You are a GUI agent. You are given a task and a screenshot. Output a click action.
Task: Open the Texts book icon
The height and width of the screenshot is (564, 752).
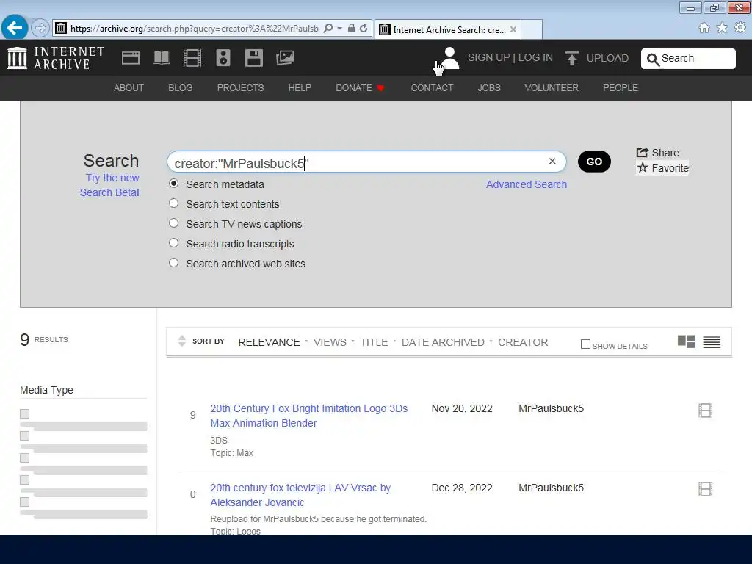[x=161, y=58]
